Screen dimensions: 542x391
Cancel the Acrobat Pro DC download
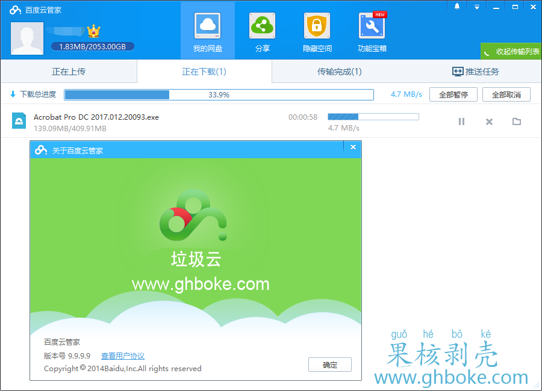coord(489,122)
